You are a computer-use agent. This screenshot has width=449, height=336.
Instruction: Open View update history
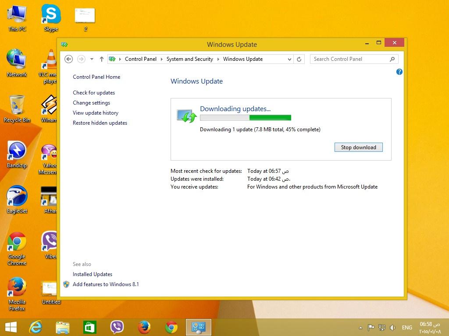click(95, 112)
